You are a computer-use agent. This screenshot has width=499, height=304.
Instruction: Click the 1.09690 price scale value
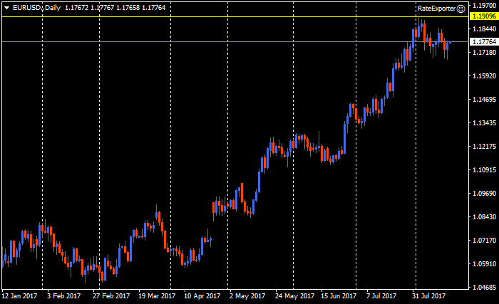coord(484,194)
